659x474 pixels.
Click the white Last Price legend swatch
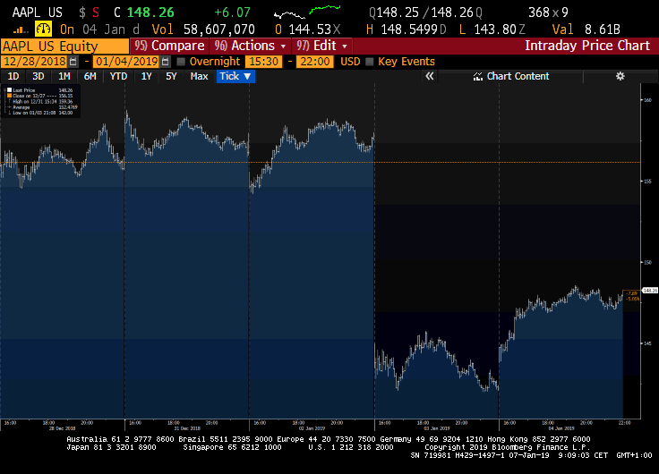click(x=9, y=89)
